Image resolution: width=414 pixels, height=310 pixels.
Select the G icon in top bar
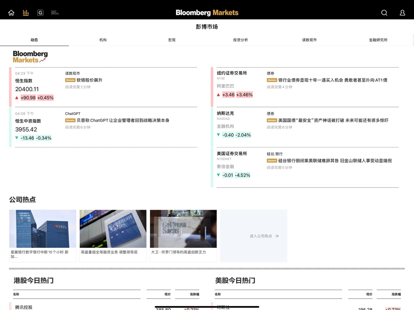tap(40, 13)
